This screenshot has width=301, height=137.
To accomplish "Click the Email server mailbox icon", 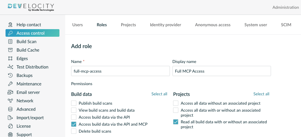I will point(10,92).
